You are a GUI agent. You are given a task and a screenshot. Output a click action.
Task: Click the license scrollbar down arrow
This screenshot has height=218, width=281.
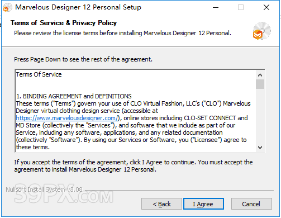click(260, 148)
